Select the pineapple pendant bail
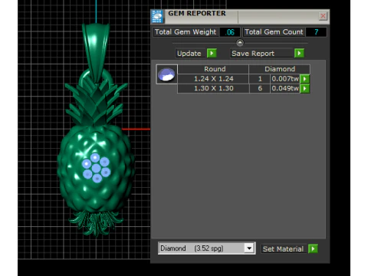The width and height of the screenshot is (368, 276). click(x=96, y=51)
